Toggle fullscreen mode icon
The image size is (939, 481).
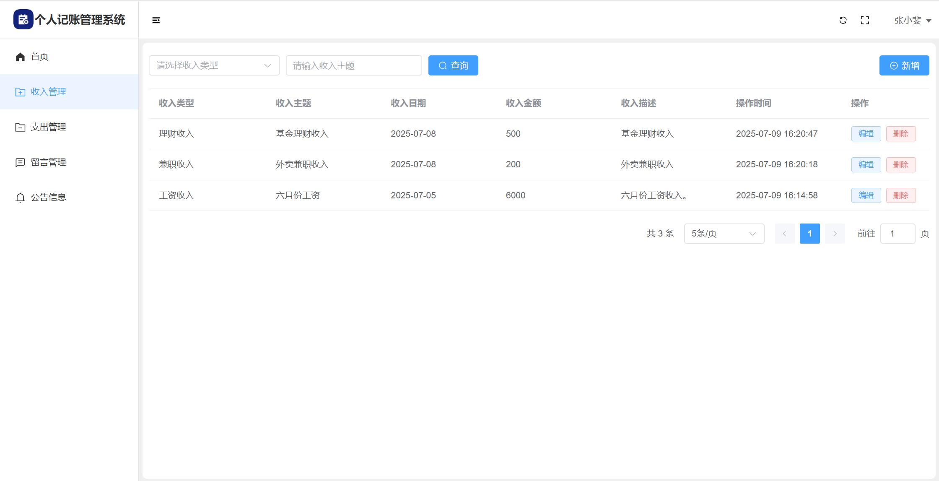pos(865,20)
